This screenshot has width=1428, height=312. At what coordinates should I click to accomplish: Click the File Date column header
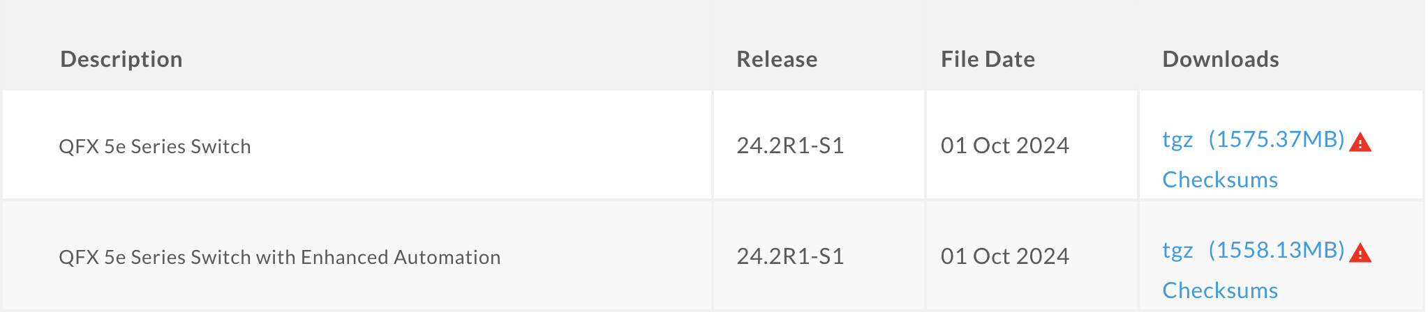click(988, 59)
